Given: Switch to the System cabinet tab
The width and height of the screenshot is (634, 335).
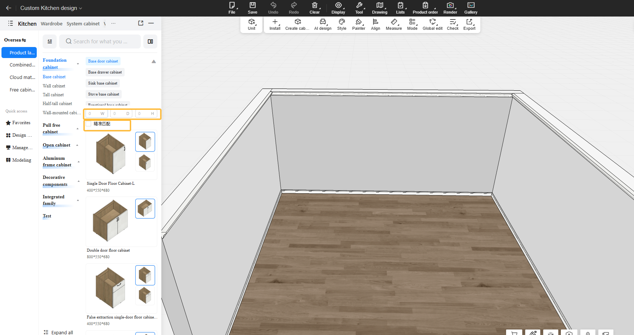Looking at the screenshot, I should click(83, 24).
